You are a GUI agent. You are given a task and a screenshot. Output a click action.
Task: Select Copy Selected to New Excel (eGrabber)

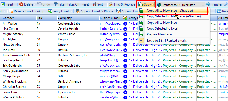coord(174,16)
